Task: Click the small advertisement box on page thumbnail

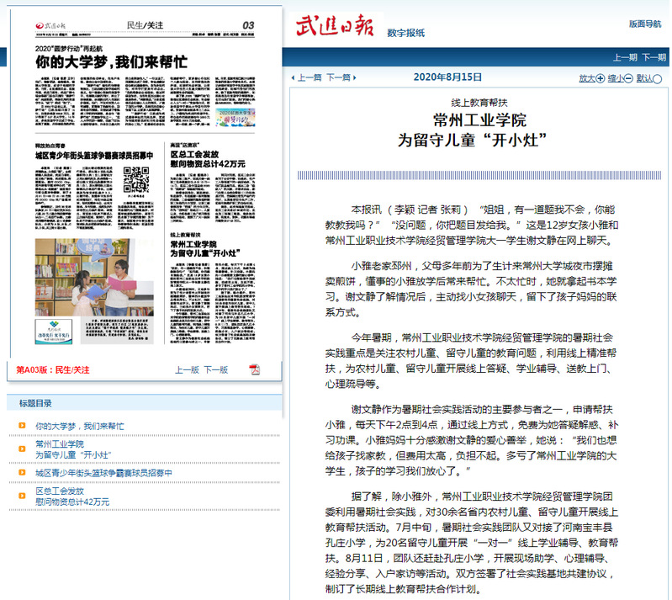Action: pyautogui.click(x=54, y=331)
